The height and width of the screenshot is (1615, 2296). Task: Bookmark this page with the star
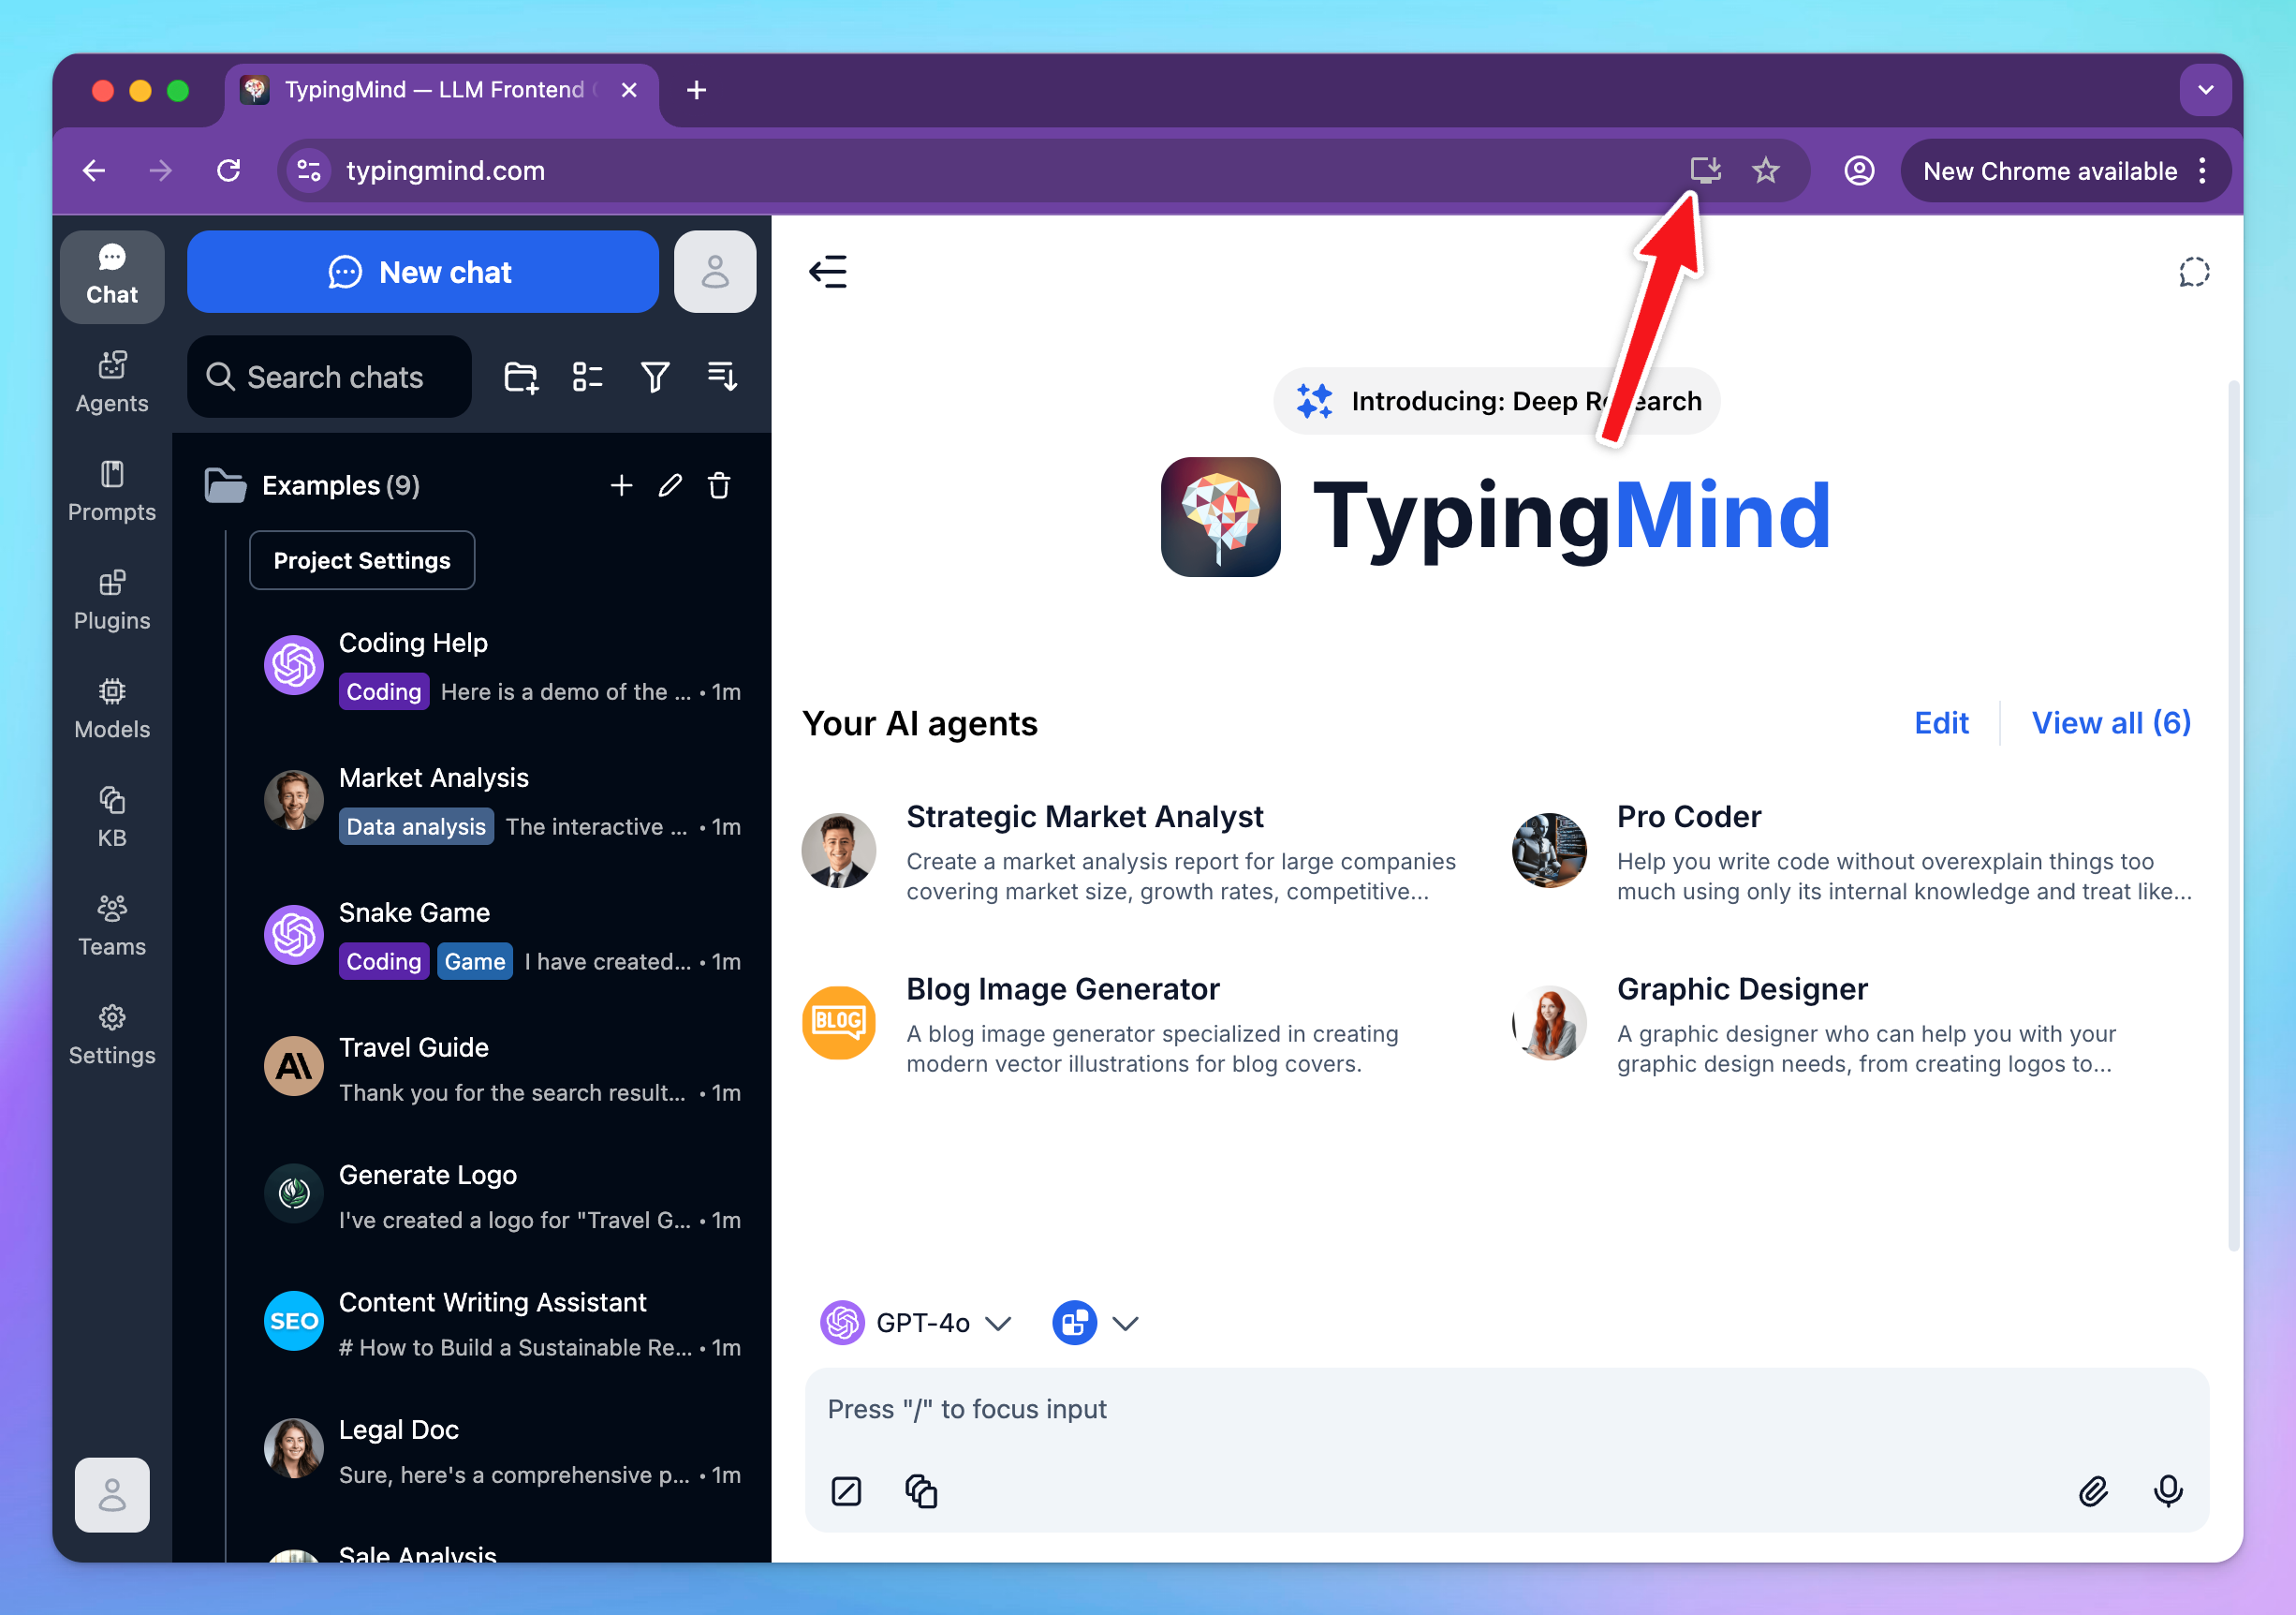click(x=1765, y=170)
